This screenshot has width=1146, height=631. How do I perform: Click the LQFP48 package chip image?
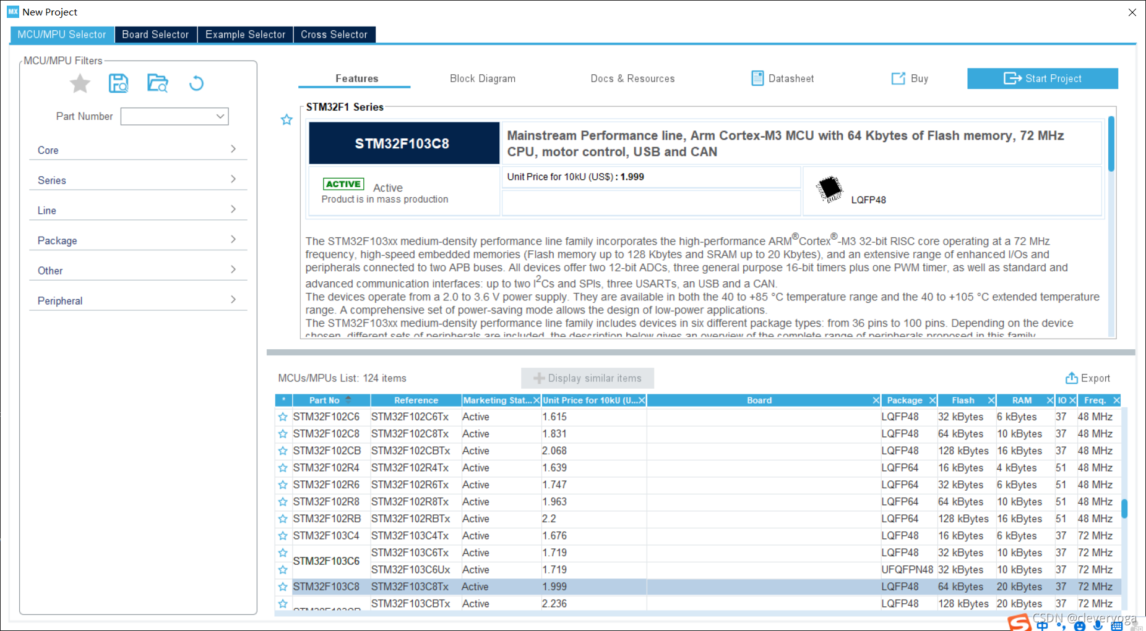[x=829, y=189]
